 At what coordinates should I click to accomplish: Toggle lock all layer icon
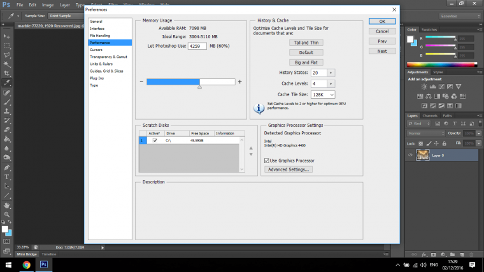pos(444,143)
